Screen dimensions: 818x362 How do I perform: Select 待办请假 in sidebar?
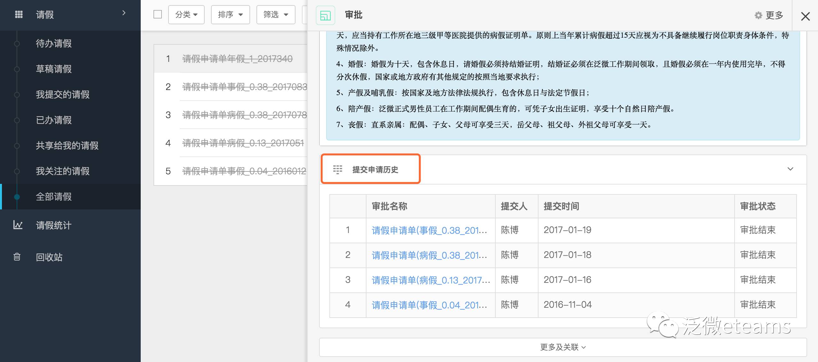[x=54, y=43]
